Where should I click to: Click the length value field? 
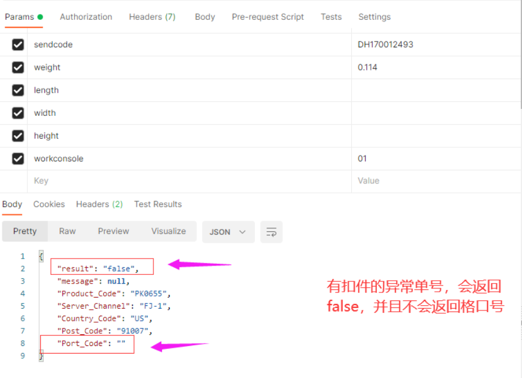click(x=435, y=90)
